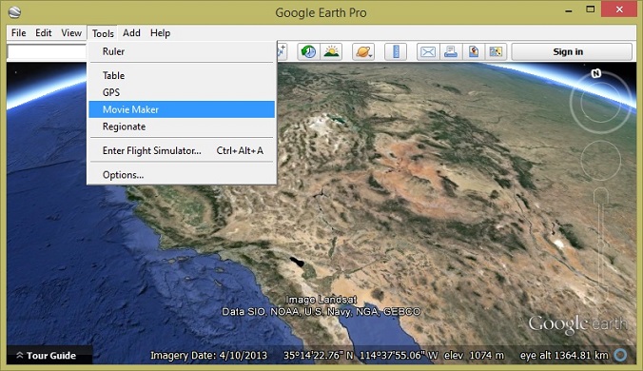Open the planet switcher icon
The height and width of the screenshot is (371, 643).
point(363,51)
